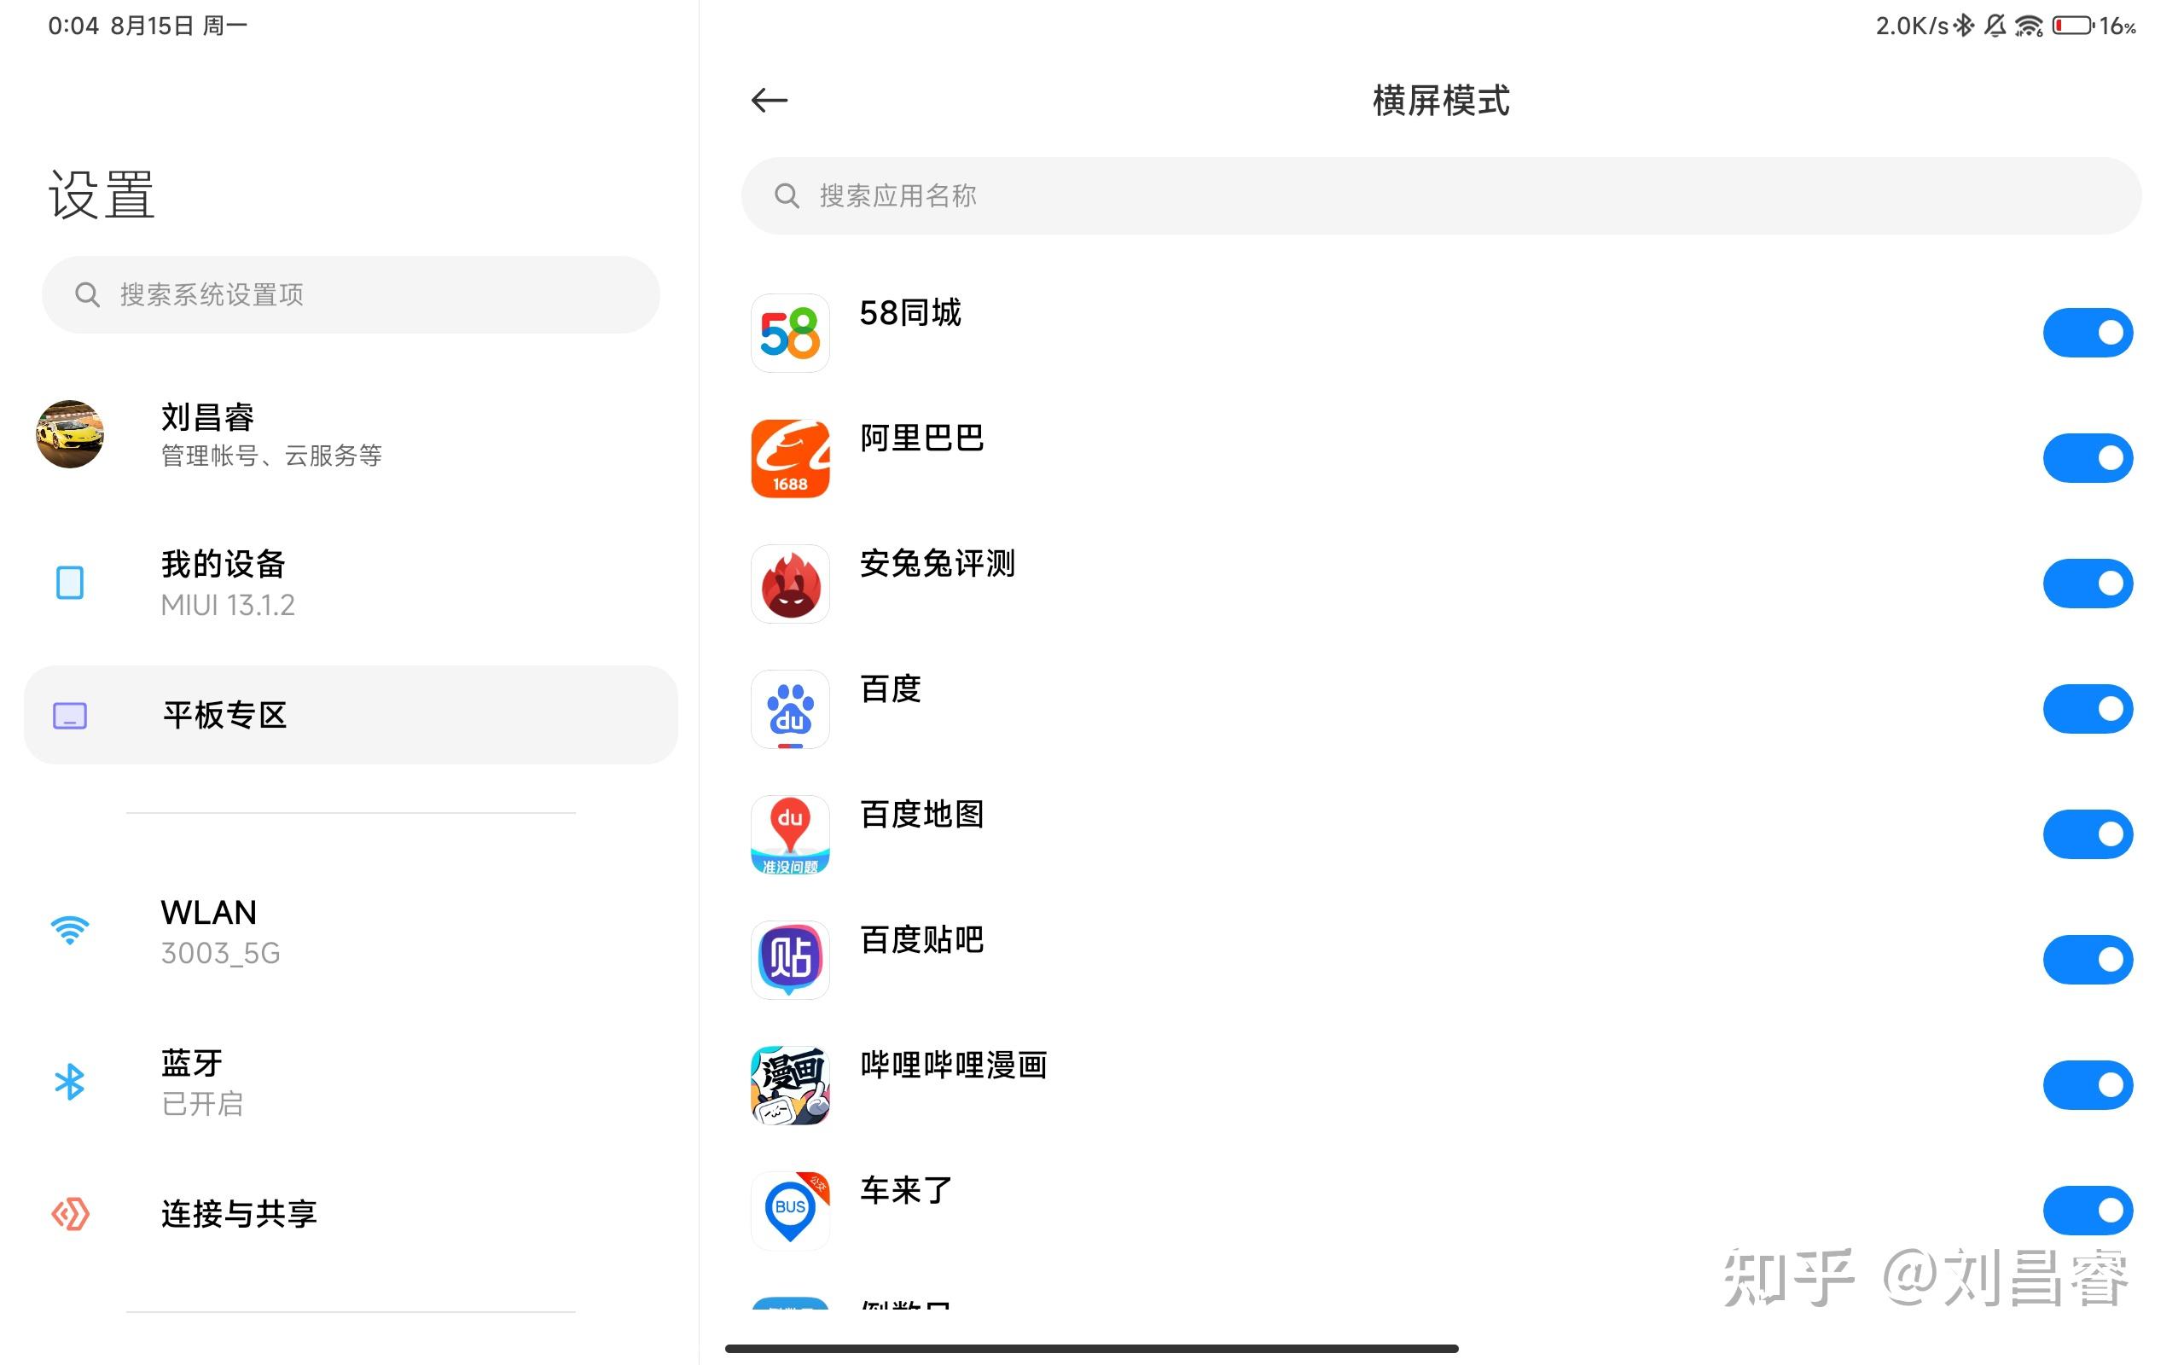Open the WLAN settings entry
The height and width of the screenshot is (1365, 2184).
tap(350, 932)
